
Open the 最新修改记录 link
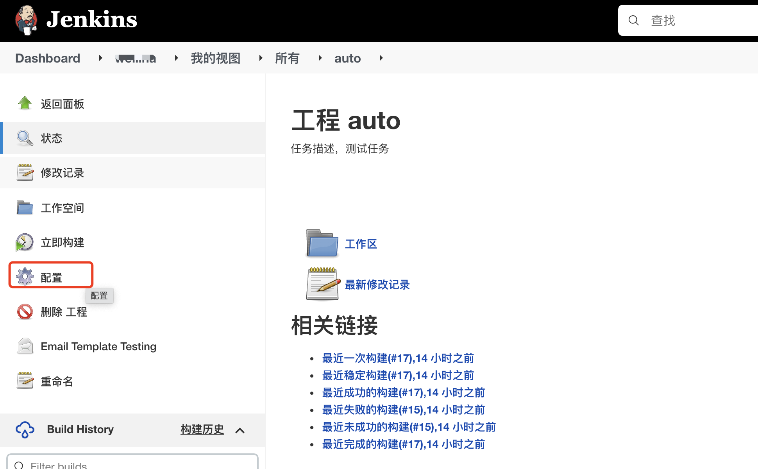(x=377, y=285)
